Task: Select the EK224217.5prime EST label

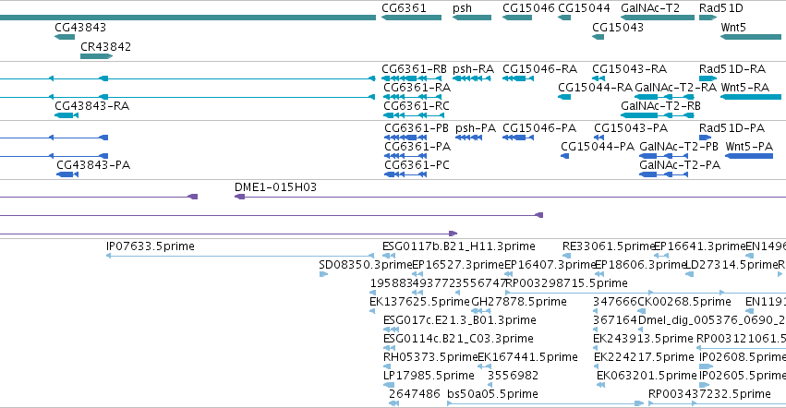Action: tap(644, 357)
